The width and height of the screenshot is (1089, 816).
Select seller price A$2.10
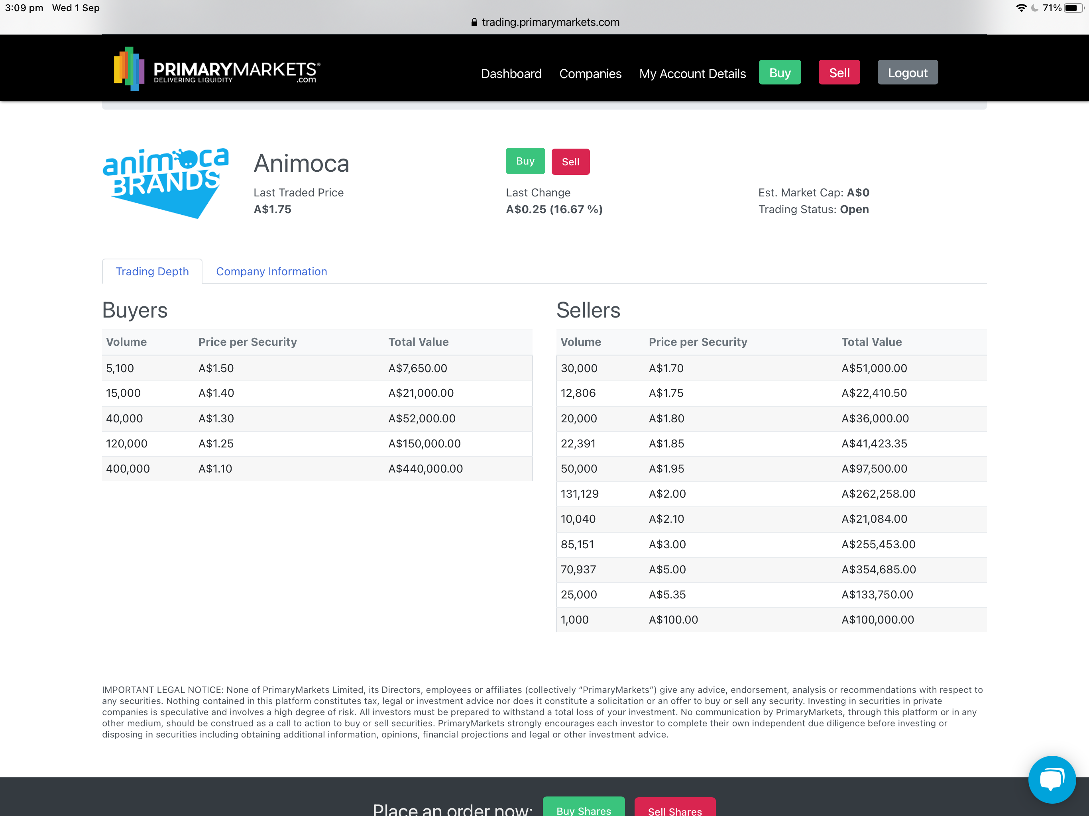[x=666, y=519]
